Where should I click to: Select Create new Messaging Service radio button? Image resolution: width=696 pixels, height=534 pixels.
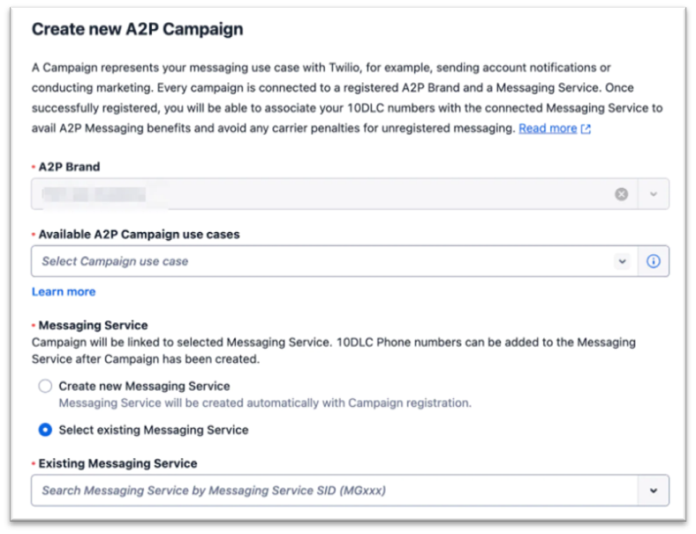point(45,387)
